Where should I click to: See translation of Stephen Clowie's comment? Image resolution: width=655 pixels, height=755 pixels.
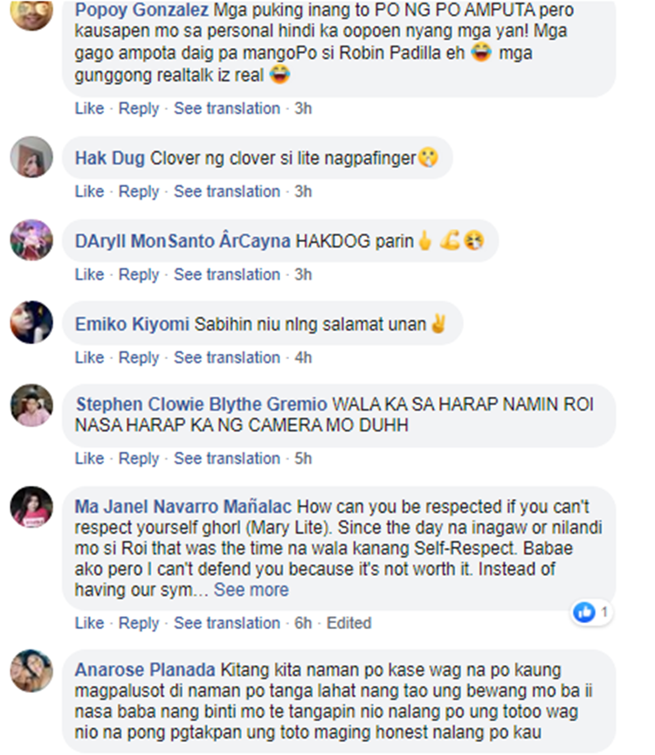(x=227, y=458)
